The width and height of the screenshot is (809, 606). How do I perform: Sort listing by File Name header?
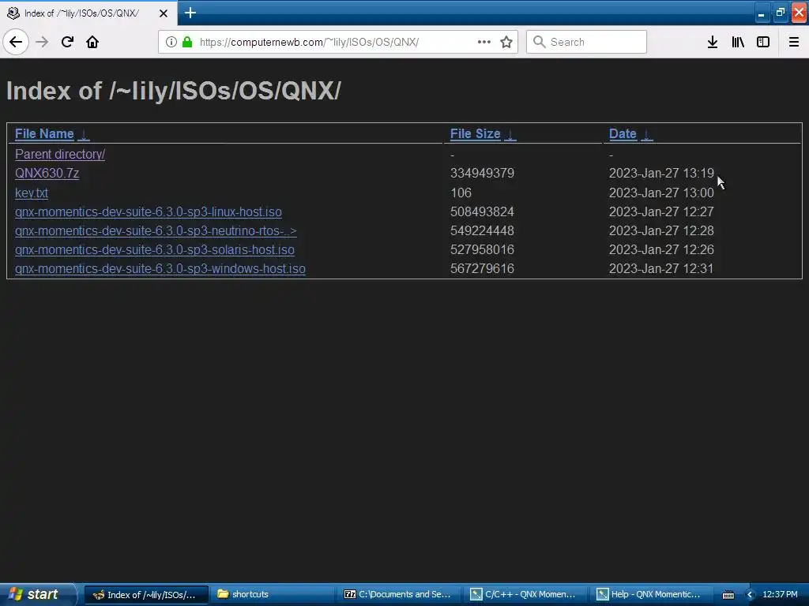44,133
